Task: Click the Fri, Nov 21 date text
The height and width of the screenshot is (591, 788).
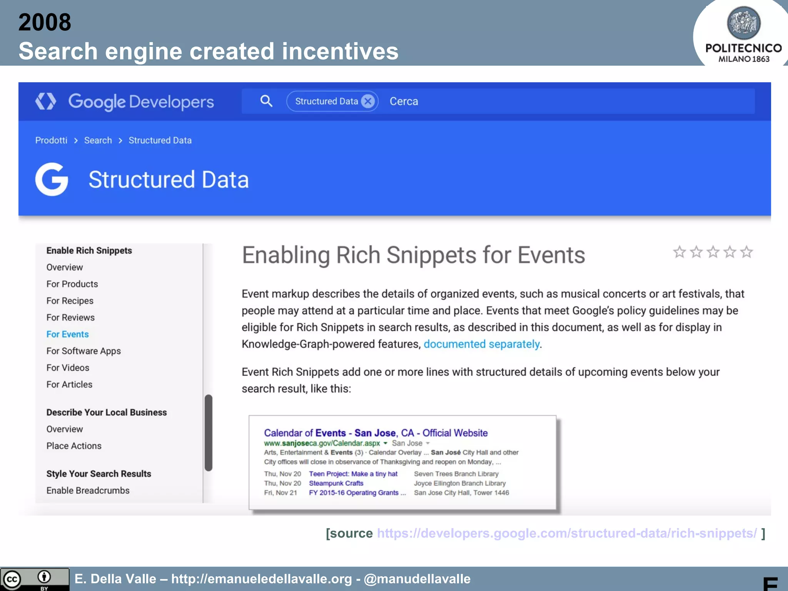Action: point(280,492)
